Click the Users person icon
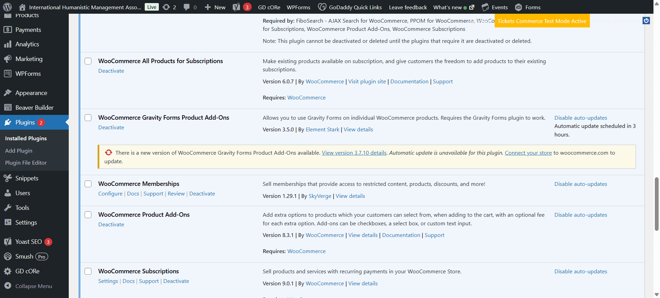Screen dimensions: 660x298 8,193
